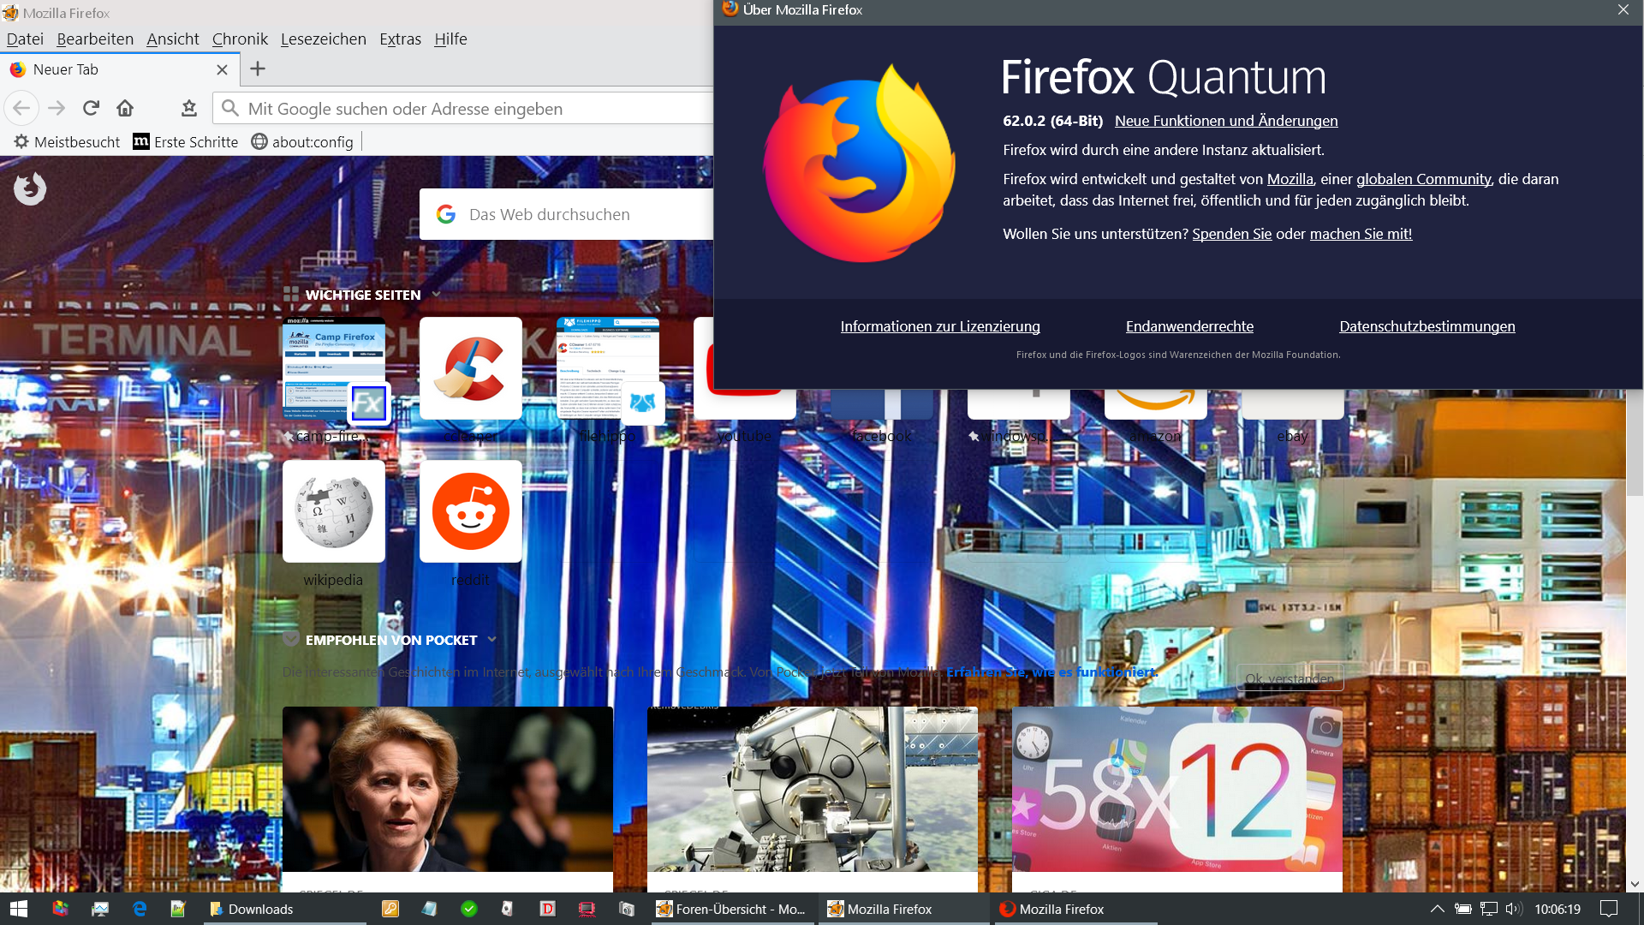This screenshot has width=1644, height=925.
Task: Open the Meistbesucht bookmarks folder
Action: pos(67,141)
